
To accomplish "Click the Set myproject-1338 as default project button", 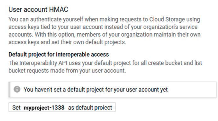I will pyautogui.click(x=62, y=107).
